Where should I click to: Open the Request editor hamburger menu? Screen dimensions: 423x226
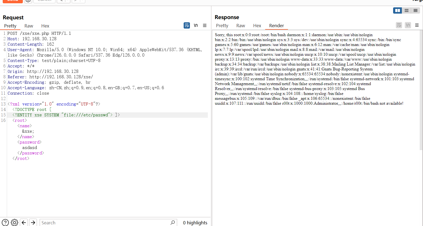pos(205,26)
